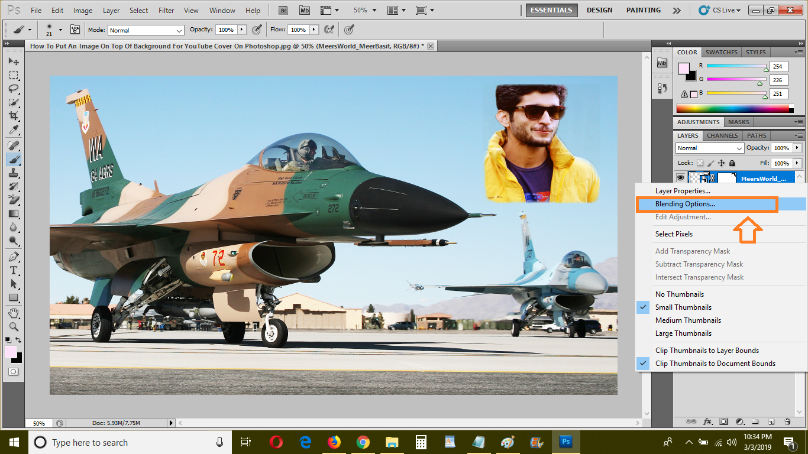Reset to default foreground and background colors
This screenshot has width=808, height=454.
coord(8,340)
